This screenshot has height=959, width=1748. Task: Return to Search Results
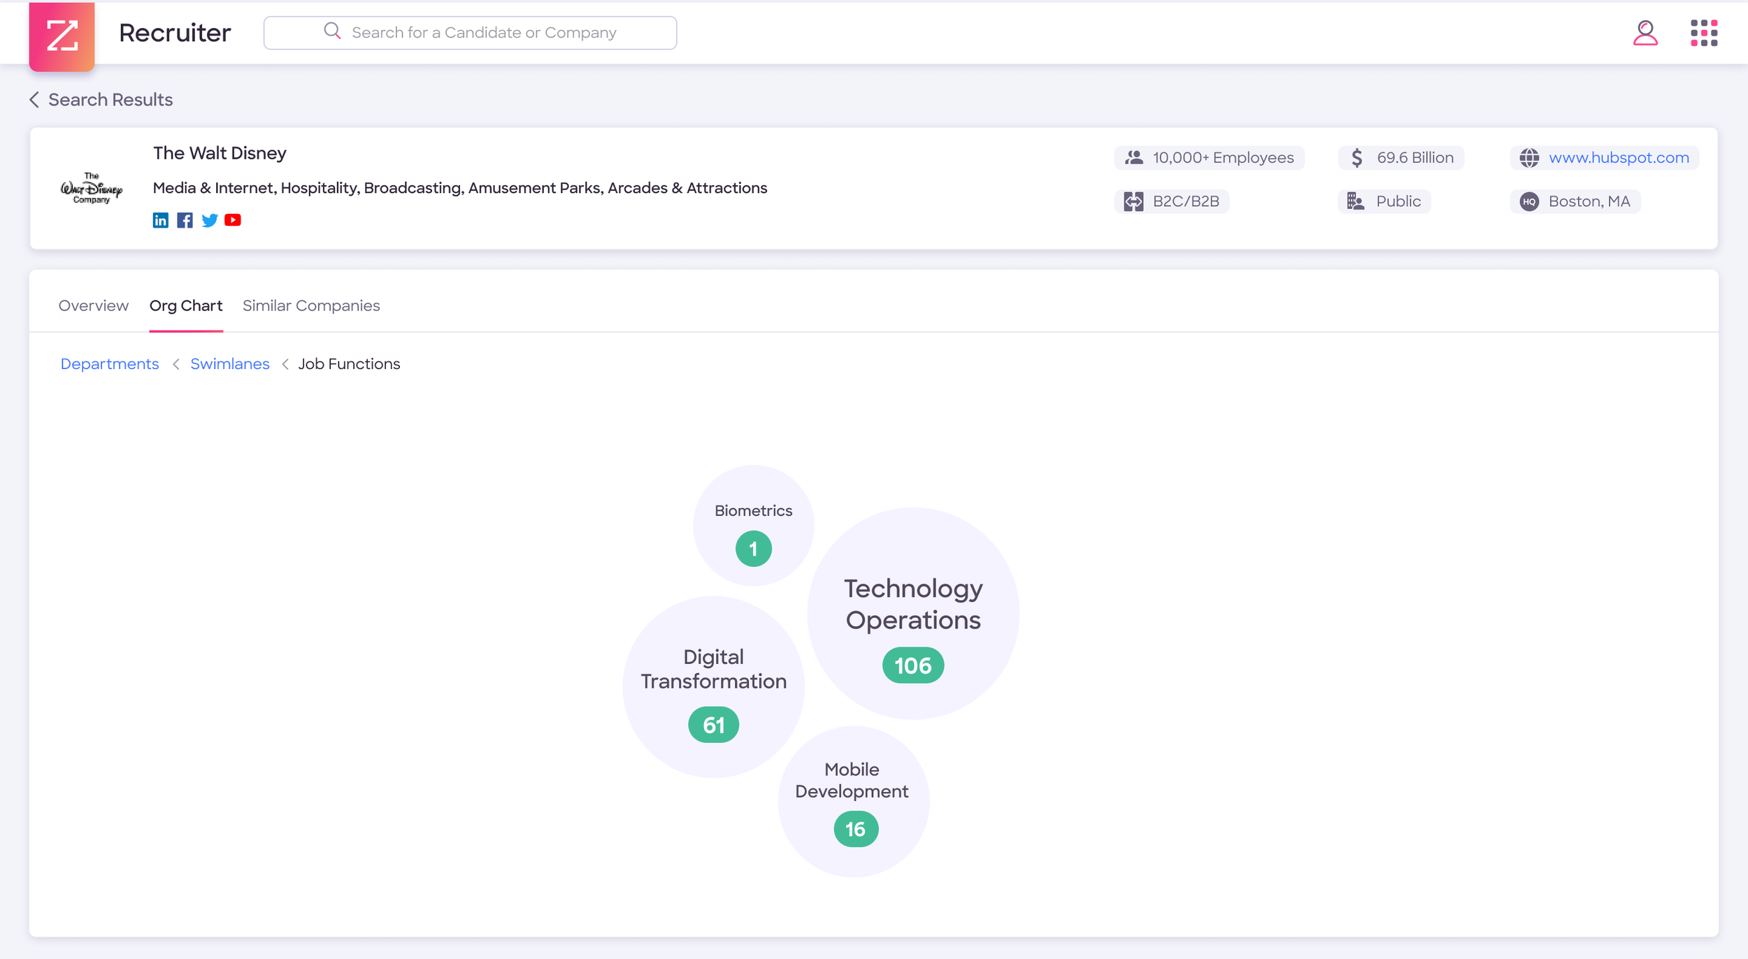tap(110, 100)
